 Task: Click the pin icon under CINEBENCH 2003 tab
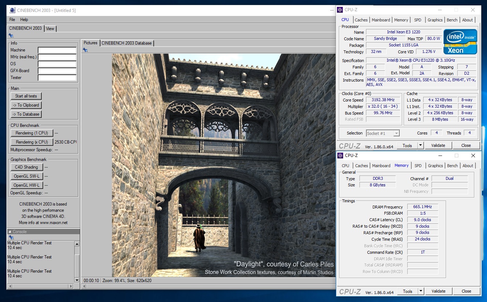pyautogui.click(x=11, y=36)
